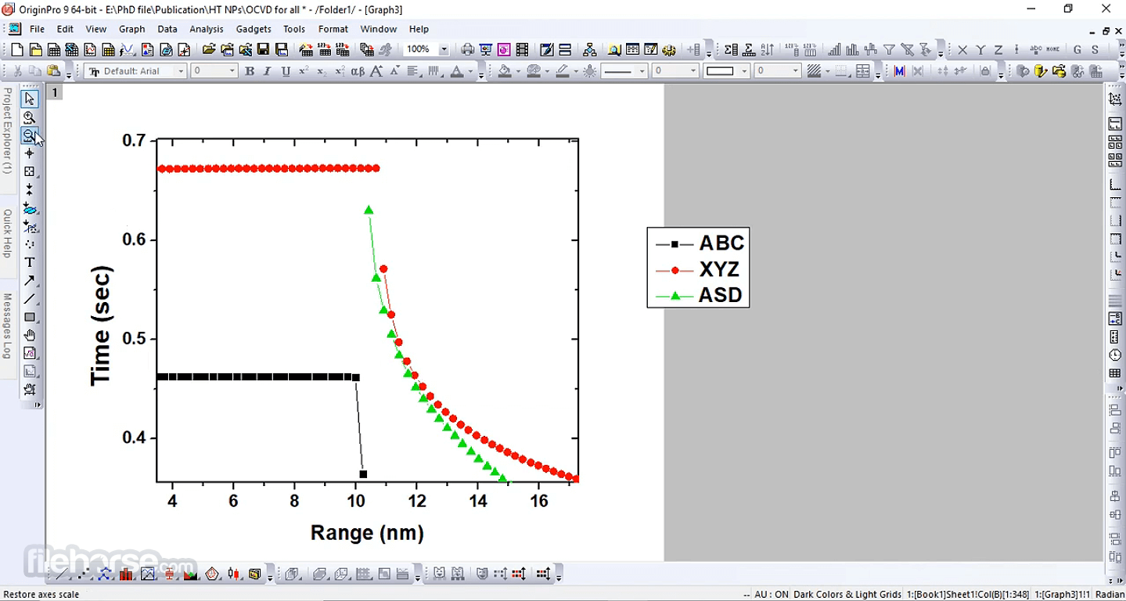Viewport: 1126px width, 601px height.
Task: Toggle the Set as Subject S button
Action: pyautogui.click(x=1095, y=50)
